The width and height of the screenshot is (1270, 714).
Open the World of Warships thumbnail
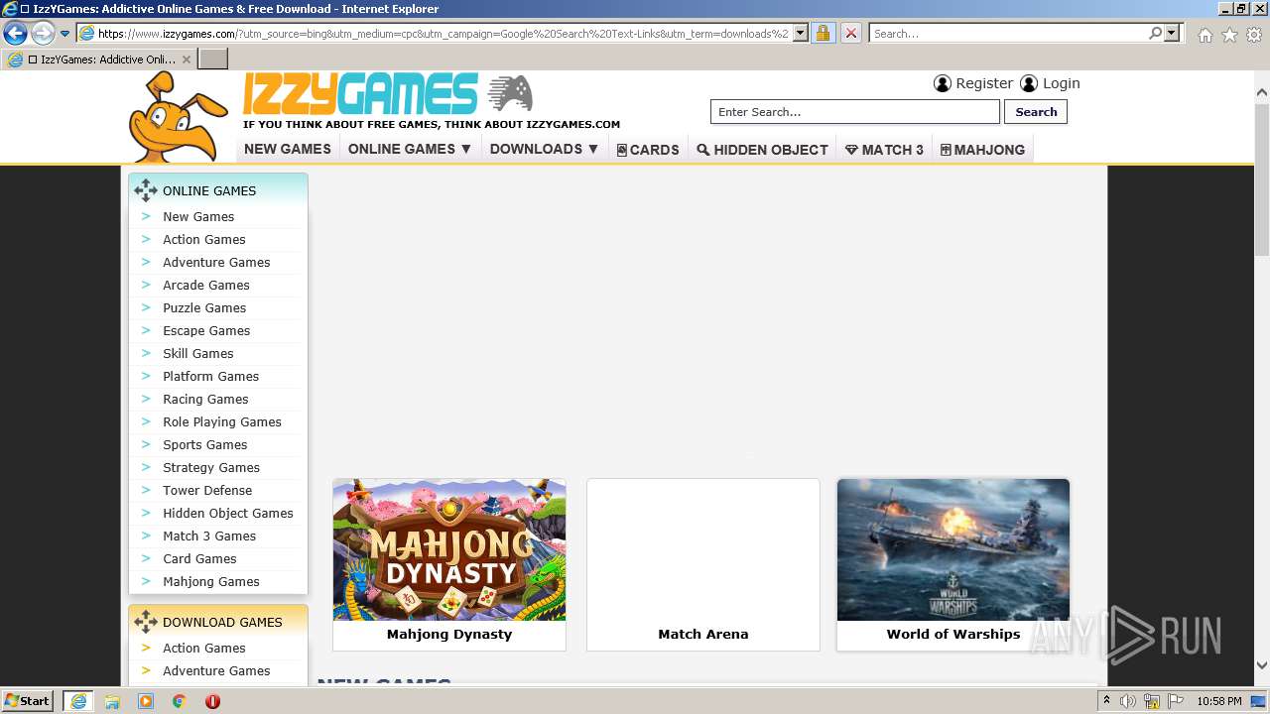pos(953,549)
